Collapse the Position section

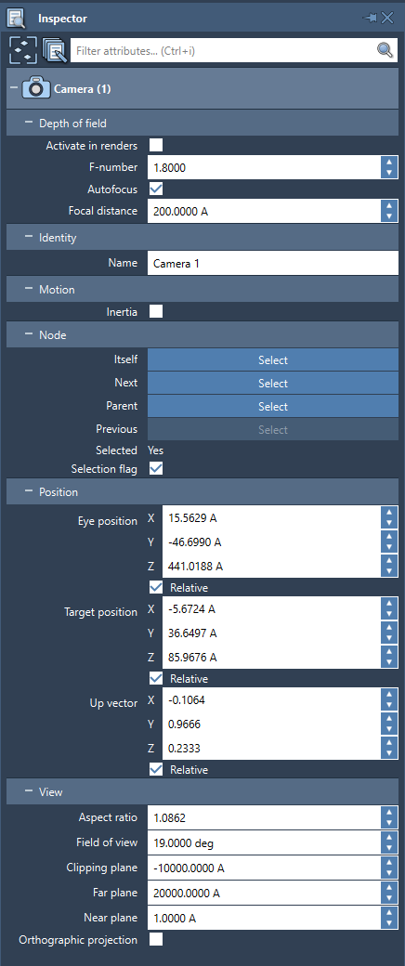tap(28, 491)
